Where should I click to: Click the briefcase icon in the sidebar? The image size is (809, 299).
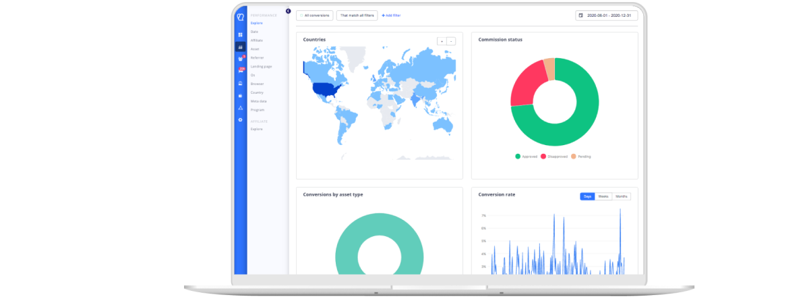[240, 95]
